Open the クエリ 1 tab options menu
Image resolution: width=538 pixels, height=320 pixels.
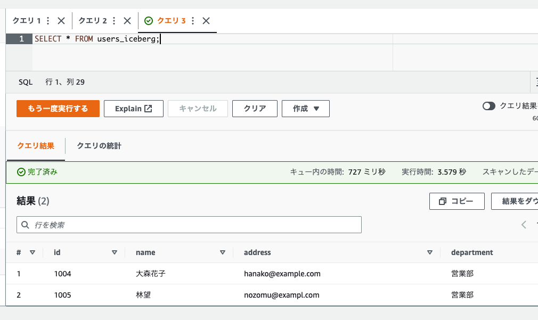48,21
